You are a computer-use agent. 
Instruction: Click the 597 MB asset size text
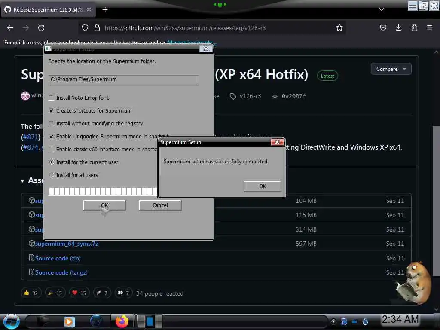pyautogui.click(x=306, y=244)
